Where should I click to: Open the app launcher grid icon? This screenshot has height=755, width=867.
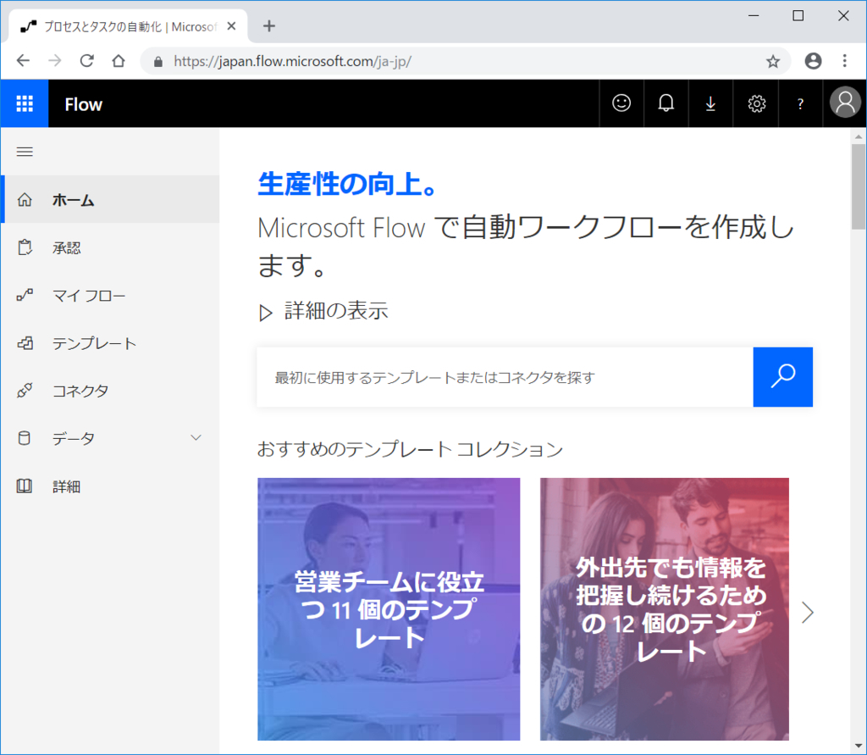tap(24, 103)
